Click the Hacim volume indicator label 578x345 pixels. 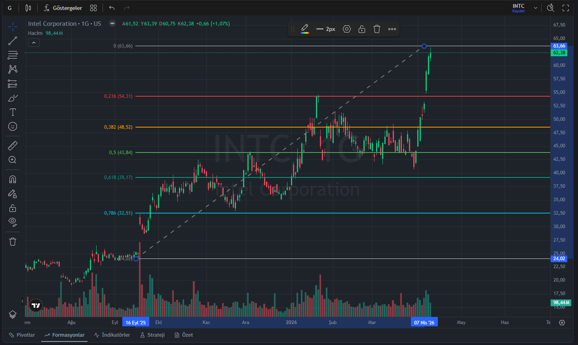click(x=36, y=33)
